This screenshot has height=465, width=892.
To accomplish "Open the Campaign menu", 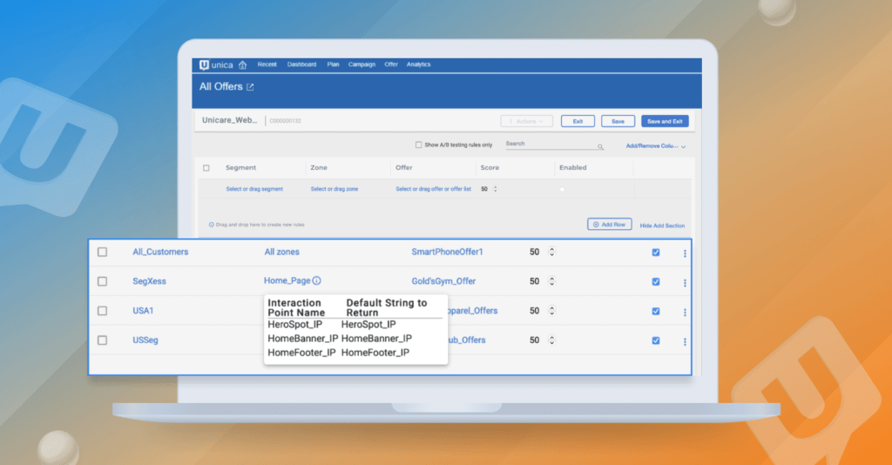I will coord(362,64).
